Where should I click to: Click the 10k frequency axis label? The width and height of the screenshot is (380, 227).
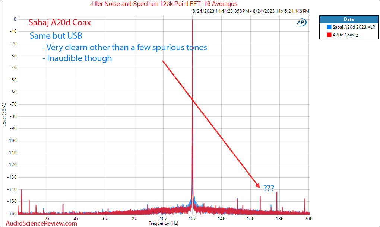[x=163, y=219]
